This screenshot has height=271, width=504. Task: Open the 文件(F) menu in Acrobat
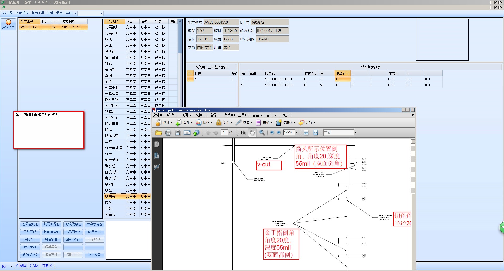pyautogui.click(x=159, y=115)
